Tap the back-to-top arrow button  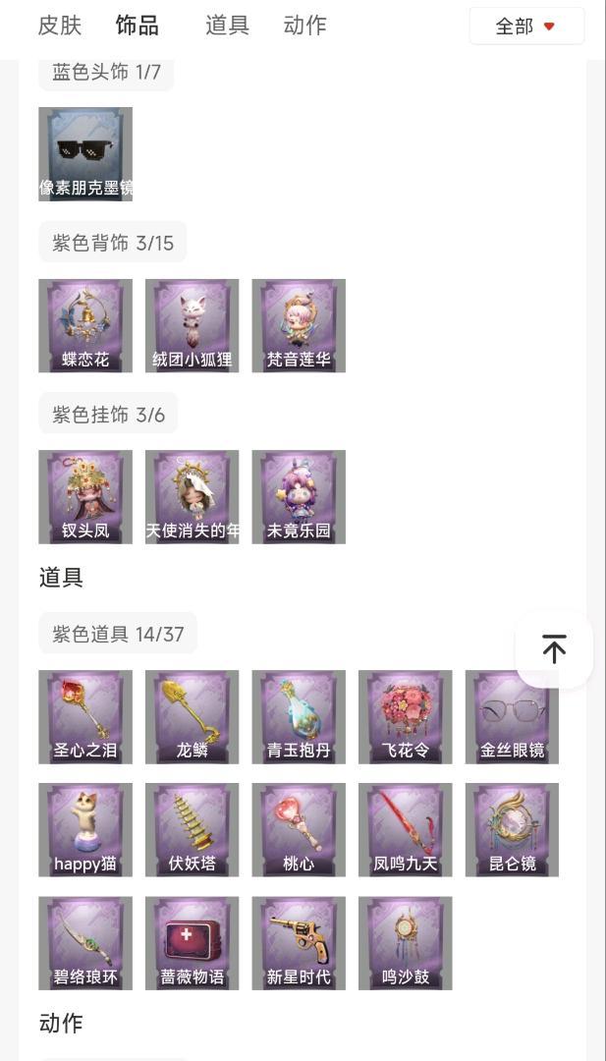(x=554, y=649)
